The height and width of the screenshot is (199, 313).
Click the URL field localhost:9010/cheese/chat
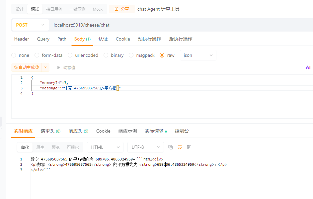coord(81,25)
